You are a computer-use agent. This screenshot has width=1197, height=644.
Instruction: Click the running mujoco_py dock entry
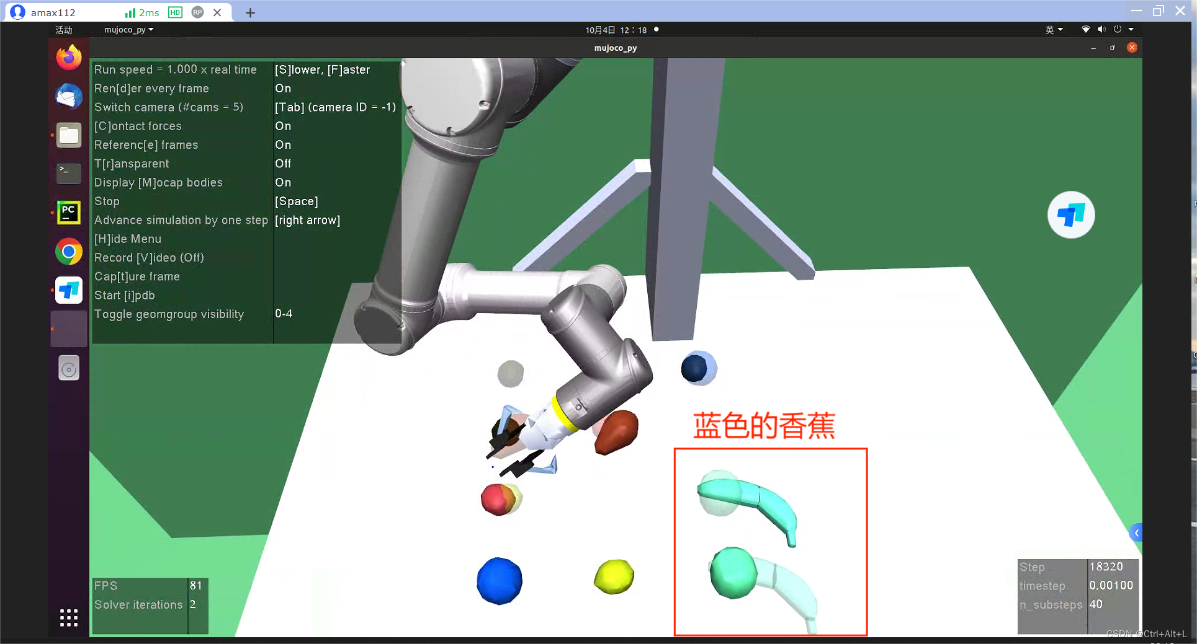tap(69, 329)
